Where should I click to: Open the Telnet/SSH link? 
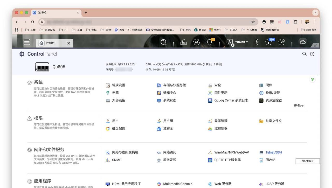click(x=274, y=152)
